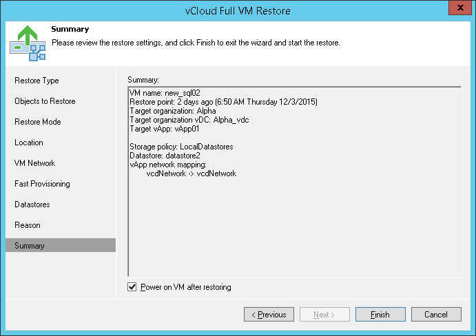Click the Power on VM label text
476x336 pixels.
185,287
